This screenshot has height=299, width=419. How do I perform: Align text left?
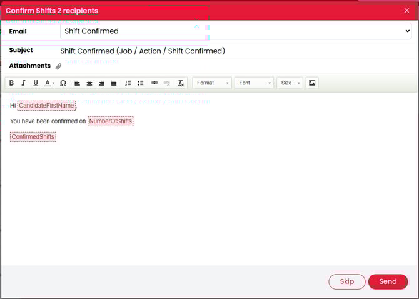click(x=78, y=83)
